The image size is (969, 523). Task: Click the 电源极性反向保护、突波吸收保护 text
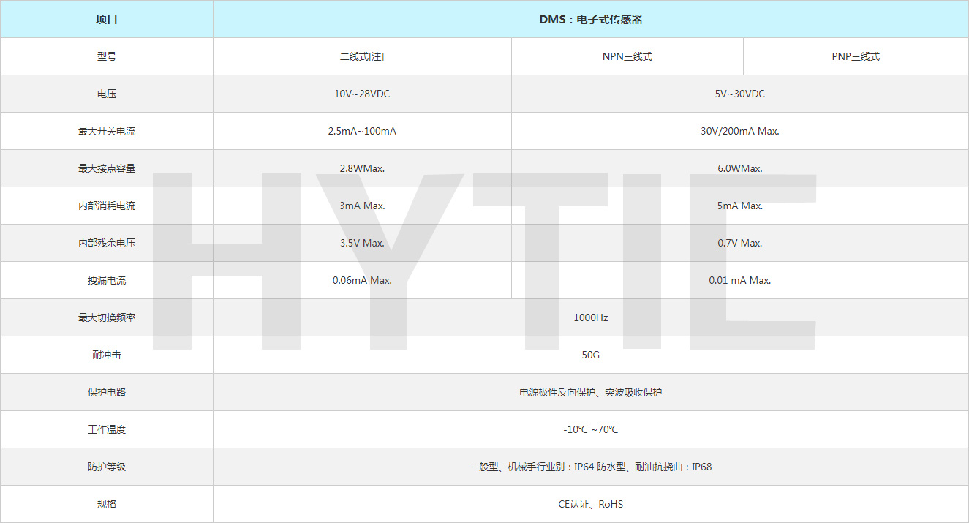point(591,392)
